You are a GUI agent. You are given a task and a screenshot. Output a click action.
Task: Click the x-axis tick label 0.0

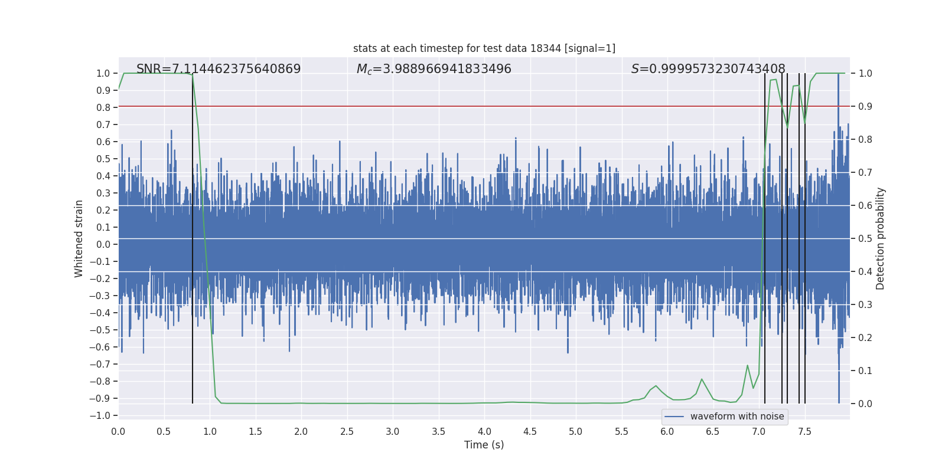click(x=118, y=432)
